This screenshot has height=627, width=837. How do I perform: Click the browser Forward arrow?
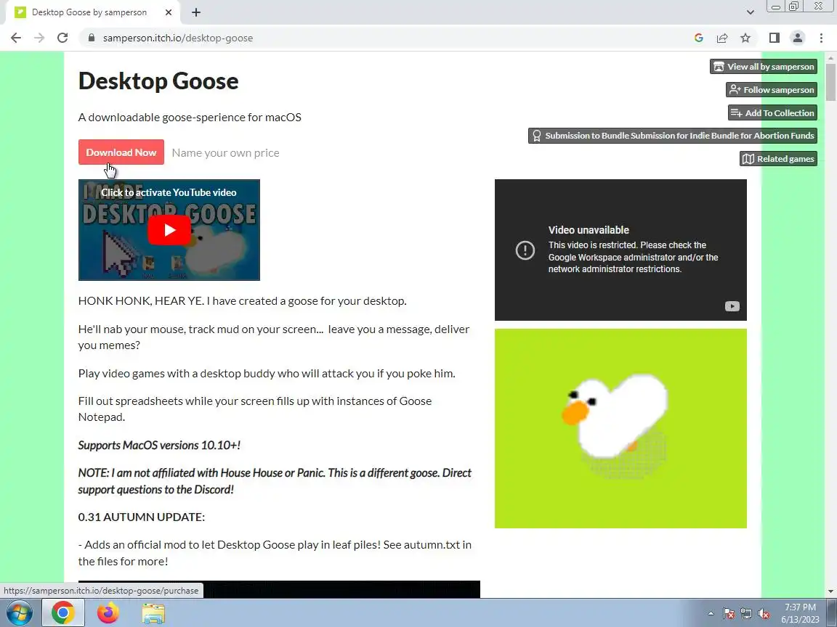(x=39, y=38)
